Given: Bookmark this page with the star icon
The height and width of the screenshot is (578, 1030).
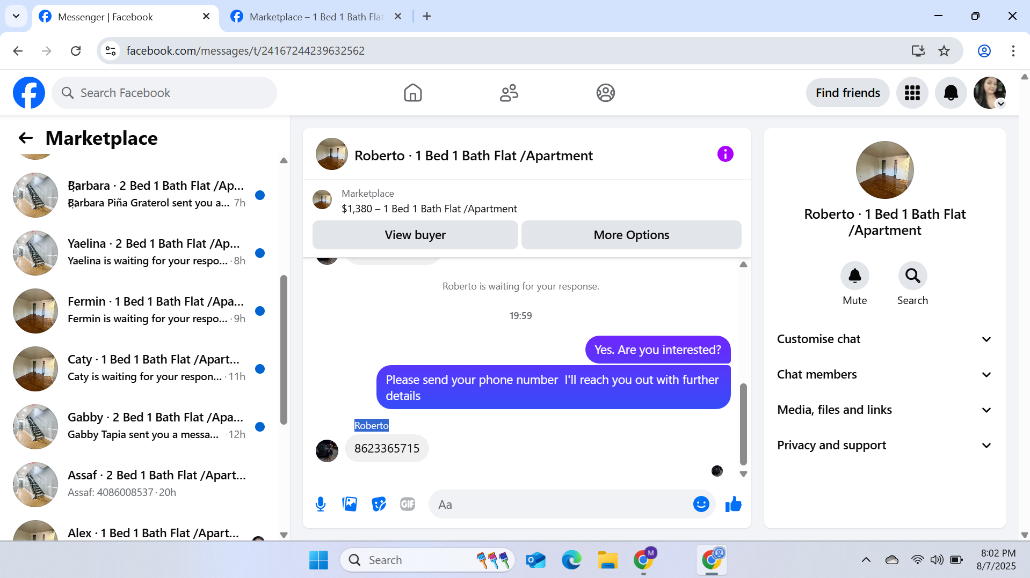Looking at the screenshot, I should (944, 51).
